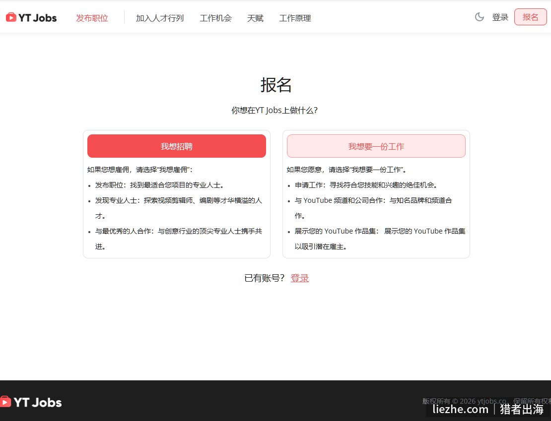Click the YT Jobs logo in header
Screen dimensions: 551x421
point(31,17)
